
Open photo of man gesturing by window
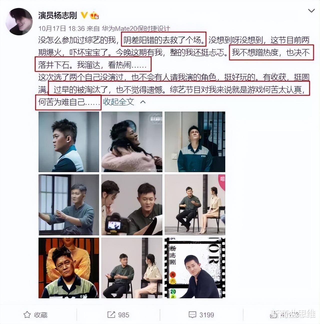point(69,205)
